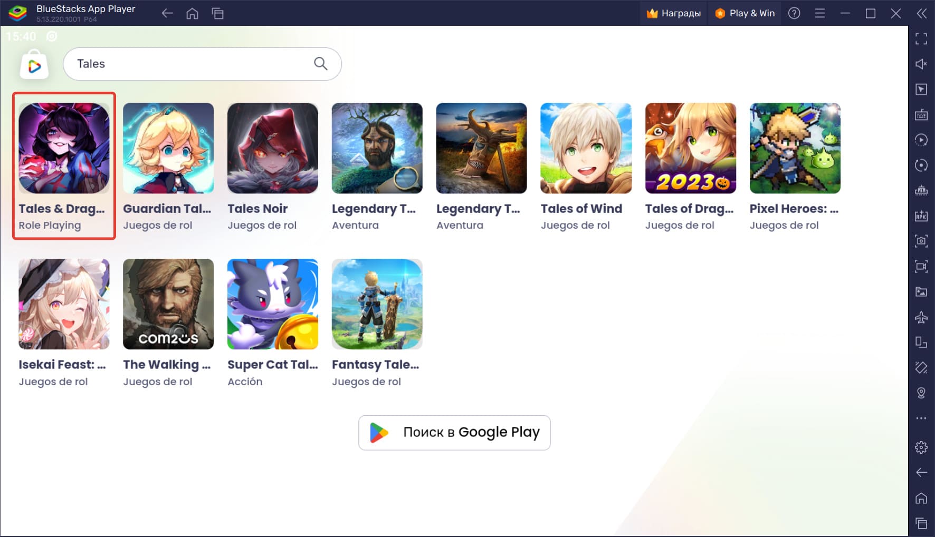
Task: Click the install APK sidebar icon
Action: pyautogui.click(x=921, y=216)
